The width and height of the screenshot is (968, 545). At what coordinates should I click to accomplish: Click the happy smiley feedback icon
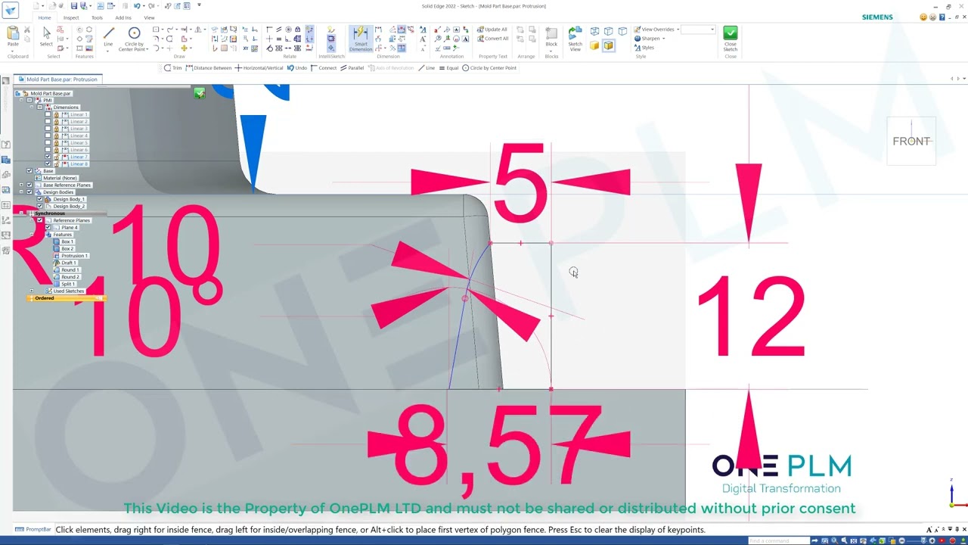tap(923, 17)
